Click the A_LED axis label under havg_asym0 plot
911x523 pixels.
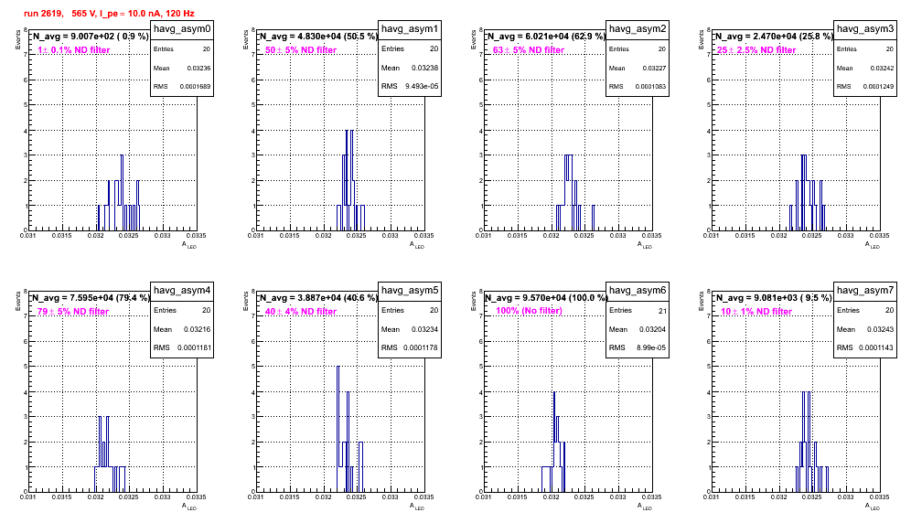point(189,245)
